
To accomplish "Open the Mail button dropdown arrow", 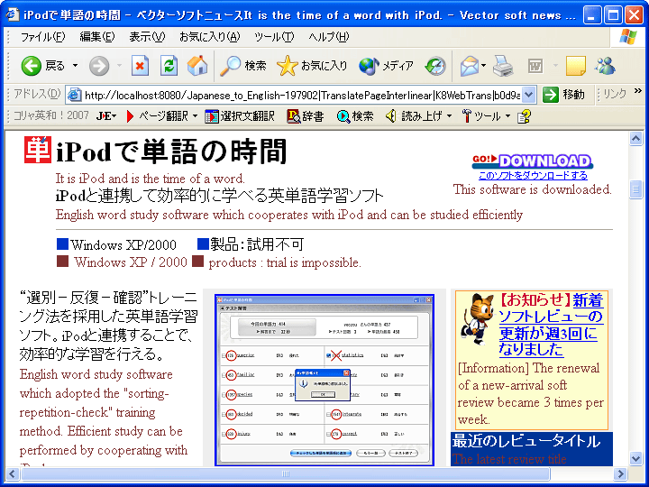I will click(483, 66).
